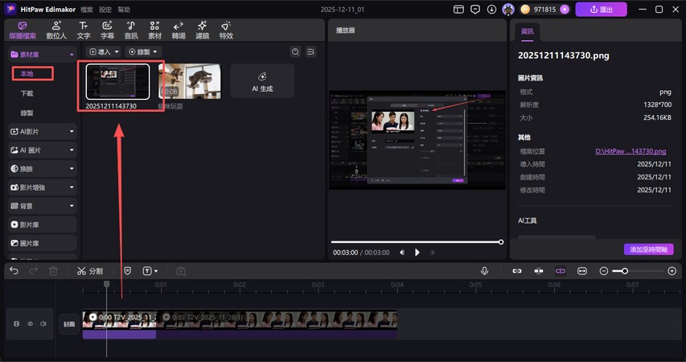Open the 轉場 transitions panel

pos(178,31)
